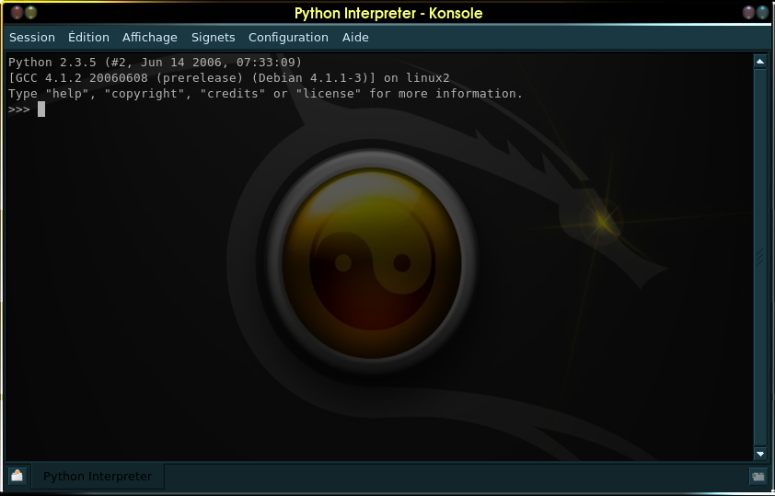Click the terminal vertical scrollbar handle
Screen dimensions: 775x496
tap(760, 257)
